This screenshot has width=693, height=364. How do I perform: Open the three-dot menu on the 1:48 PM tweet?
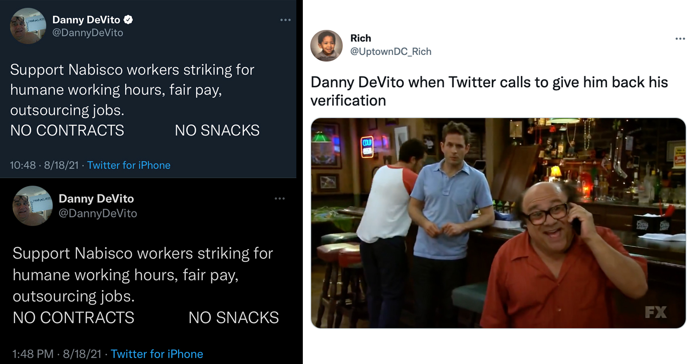coord(279,199)
